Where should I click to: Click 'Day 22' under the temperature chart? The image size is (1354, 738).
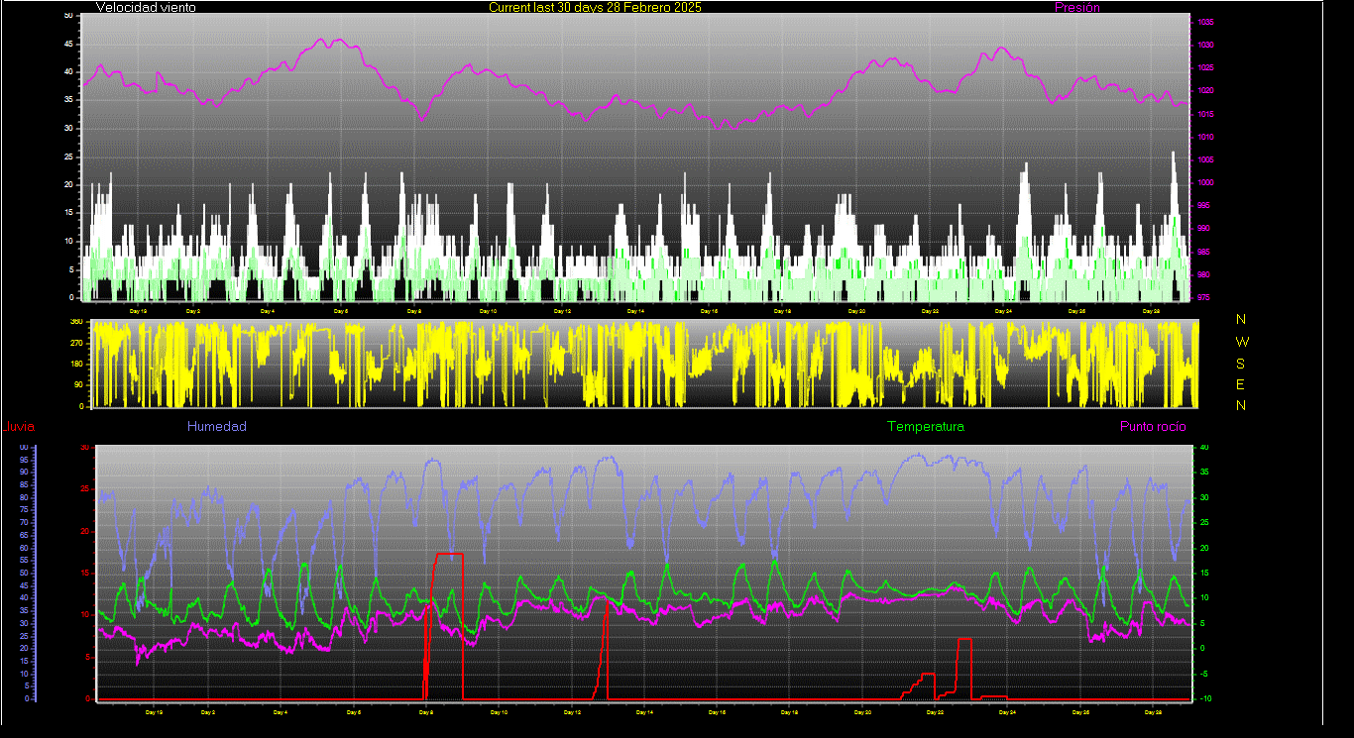point(936,712)
